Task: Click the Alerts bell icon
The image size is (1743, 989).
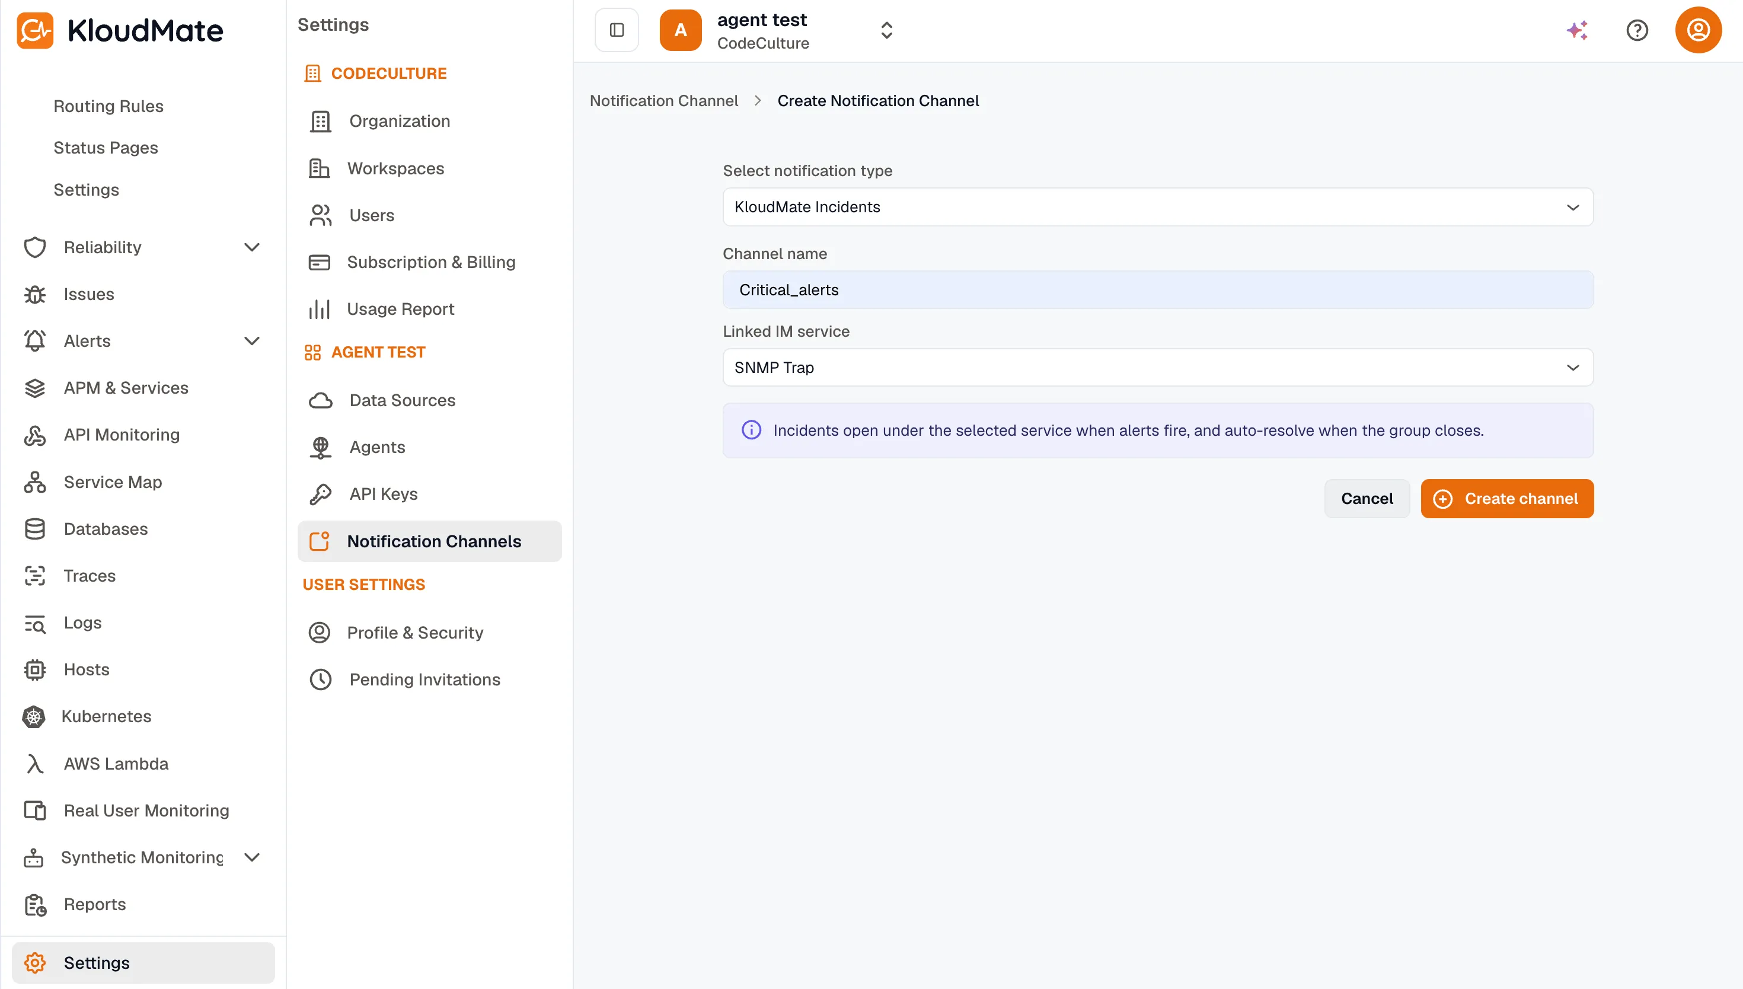Action: pyautogui.click(x=34, y=341)
